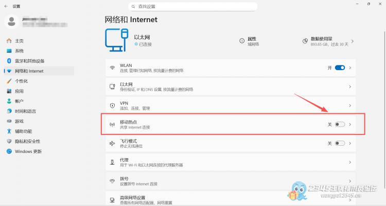Click the WLAN Wi-Fi icon
Viewport: 386px width, 206px height.
click(x=112, y=68)
